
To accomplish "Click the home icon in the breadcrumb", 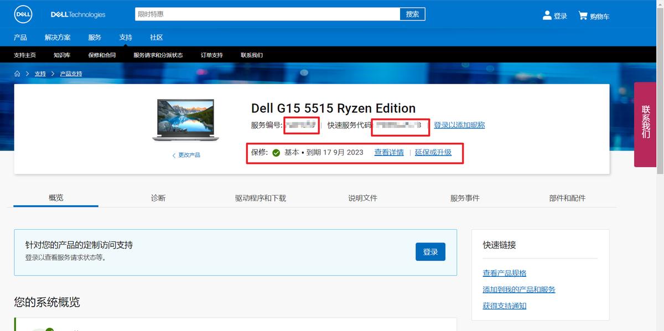I will (17, 73).
